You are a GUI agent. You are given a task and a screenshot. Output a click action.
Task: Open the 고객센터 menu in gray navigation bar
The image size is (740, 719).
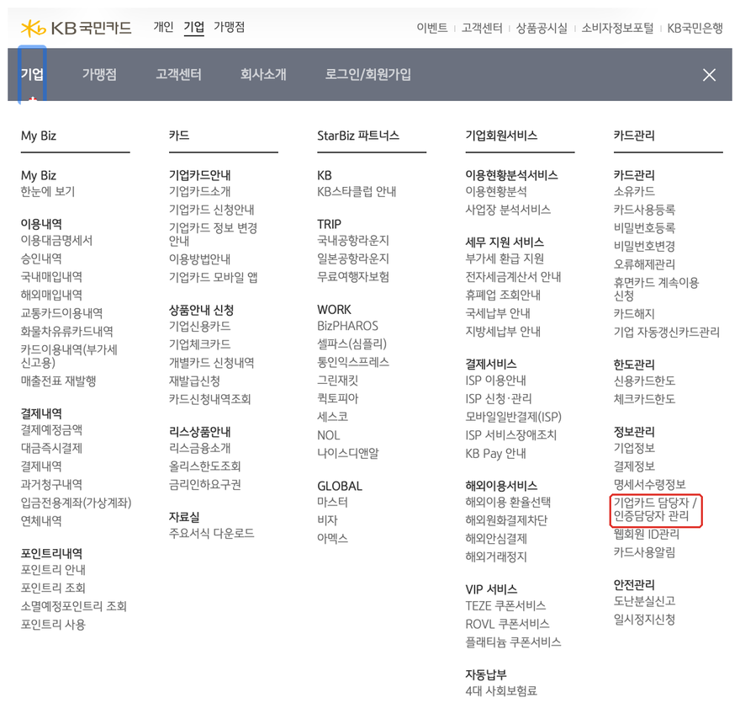click(x=178, y=74)
